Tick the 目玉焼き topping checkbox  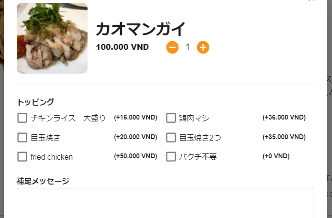(22, 138)
